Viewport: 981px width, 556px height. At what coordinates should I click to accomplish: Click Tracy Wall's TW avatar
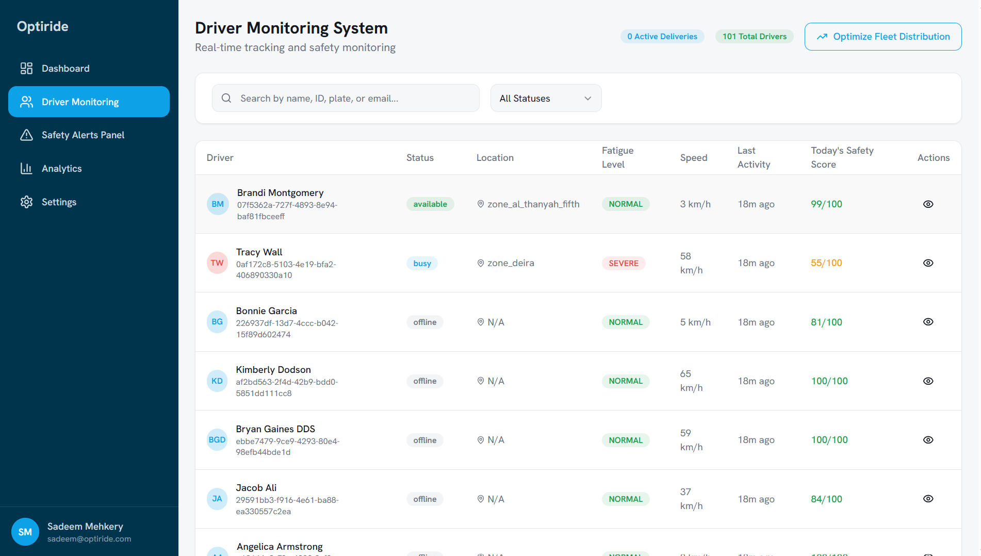tap(217, 263)
